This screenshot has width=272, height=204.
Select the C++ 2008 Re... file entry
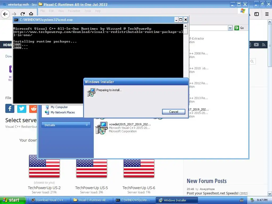point(199,53)
